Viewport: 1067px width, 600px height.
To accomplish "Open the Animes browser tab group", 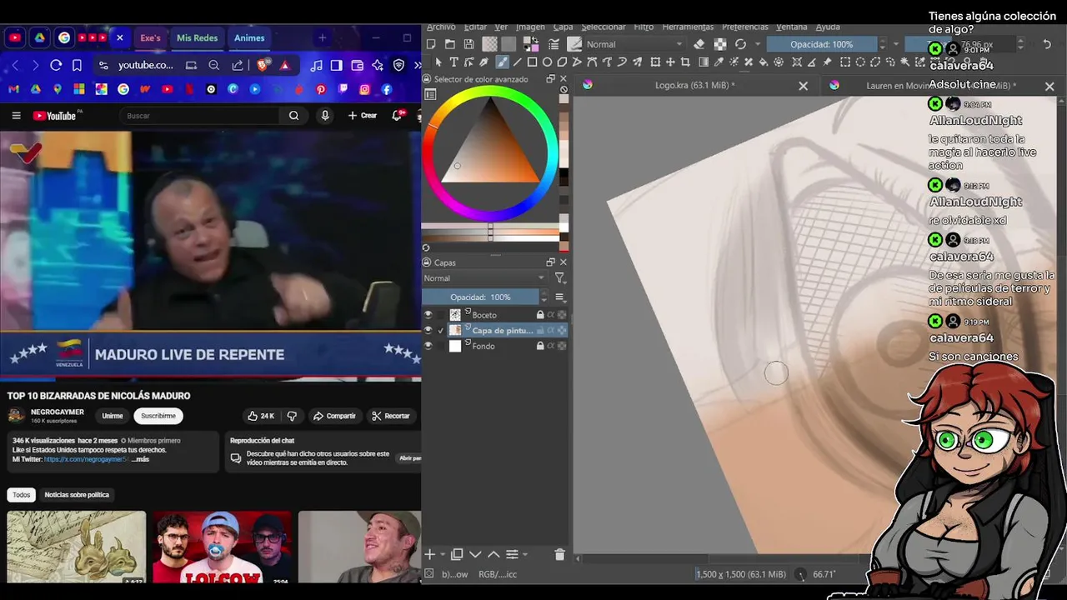I will tap(249, 37).
